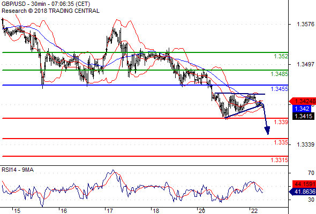316x214 pixels.
Task: Click the 1.3315 red support label
Action: [x=280, y=160]
